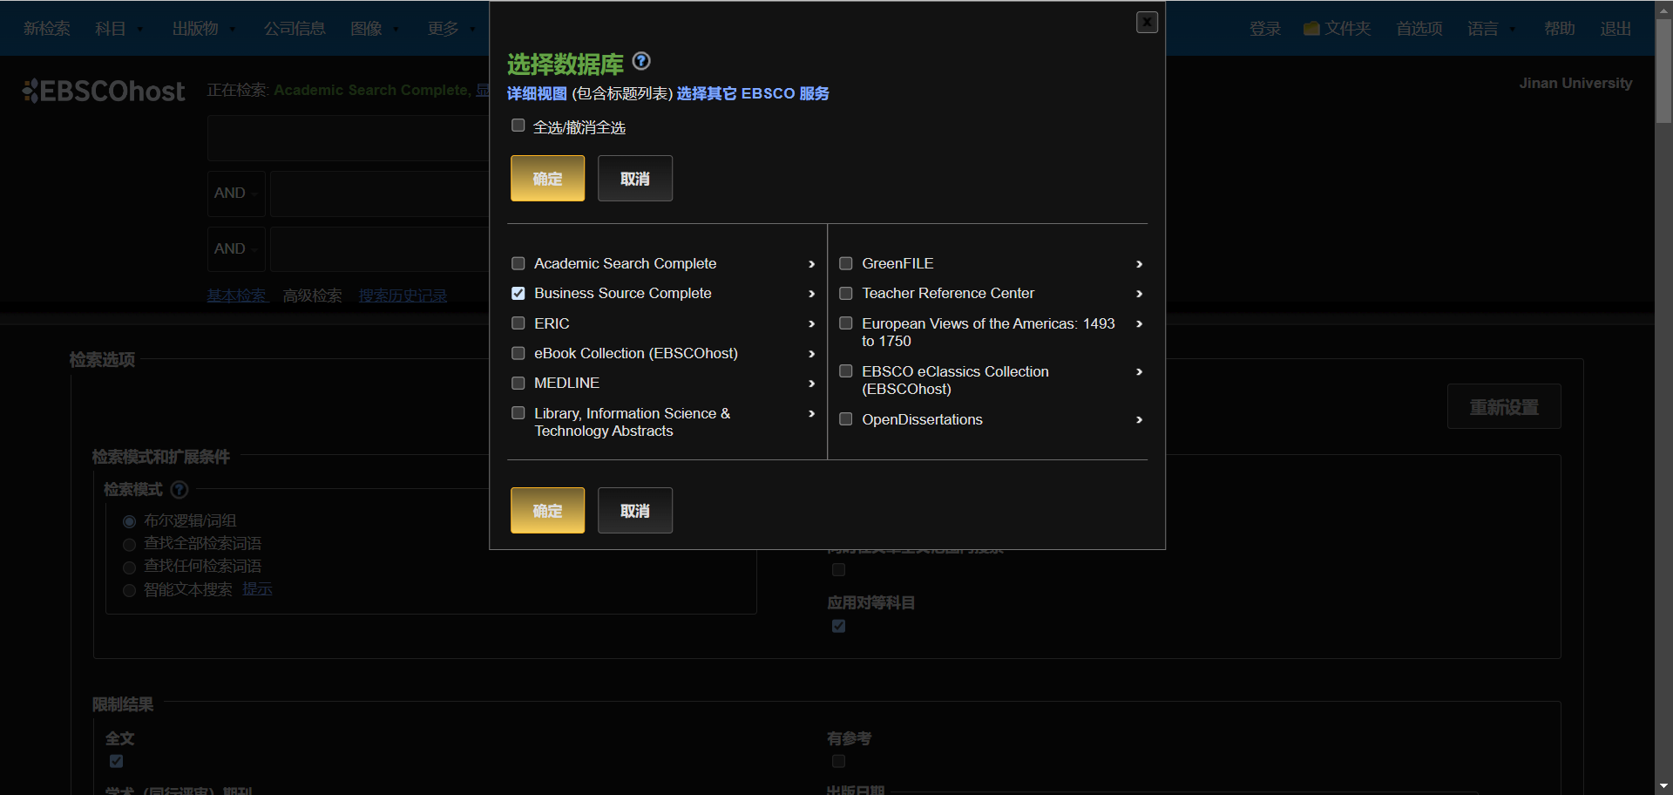Toggle 有参考 checkbox
Screen dimensions: 1673x795
coord(838,761)
